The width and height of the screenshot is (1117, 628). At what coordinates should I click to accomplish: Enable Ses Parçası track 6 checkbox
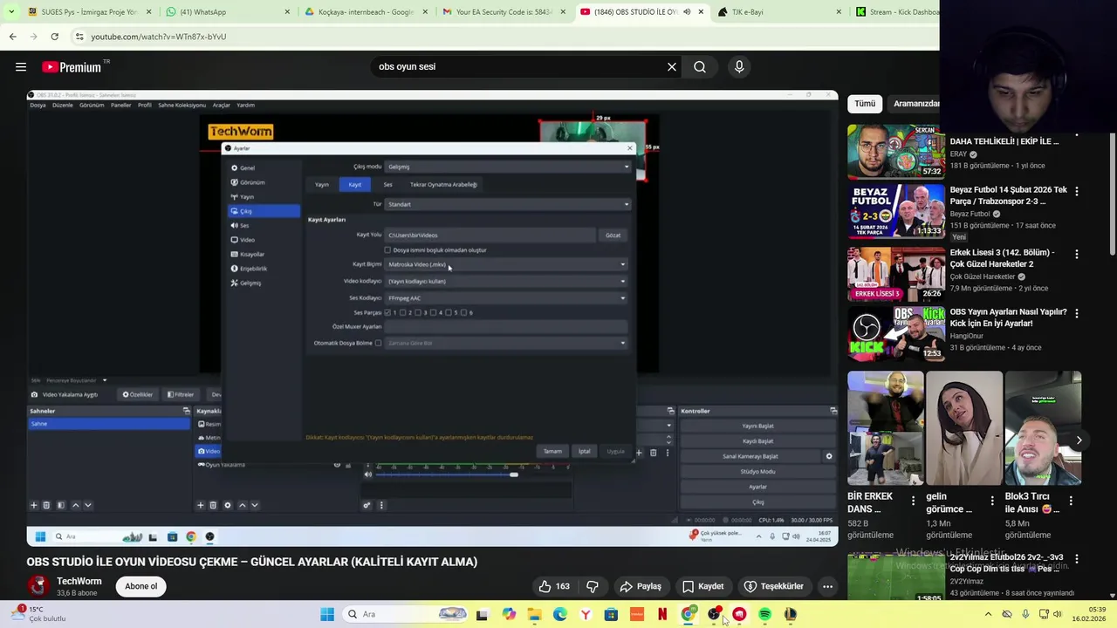click(x=464, y=312)
